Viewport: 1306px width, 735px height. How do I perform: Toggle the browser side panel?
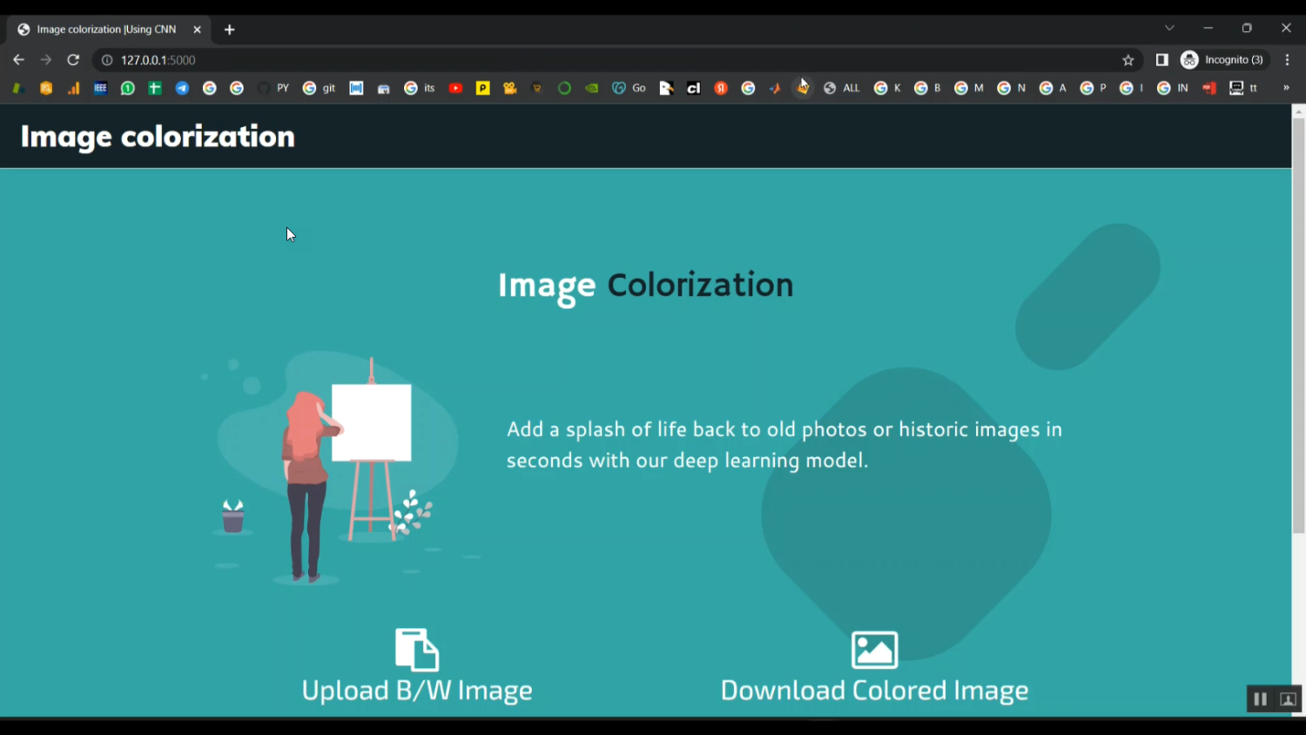[1161, 60]
